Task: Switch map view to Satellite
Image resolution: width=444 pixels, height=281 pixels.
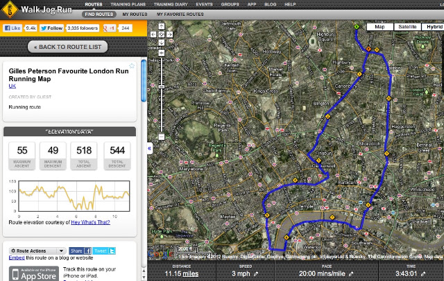Action: point(407,27)
